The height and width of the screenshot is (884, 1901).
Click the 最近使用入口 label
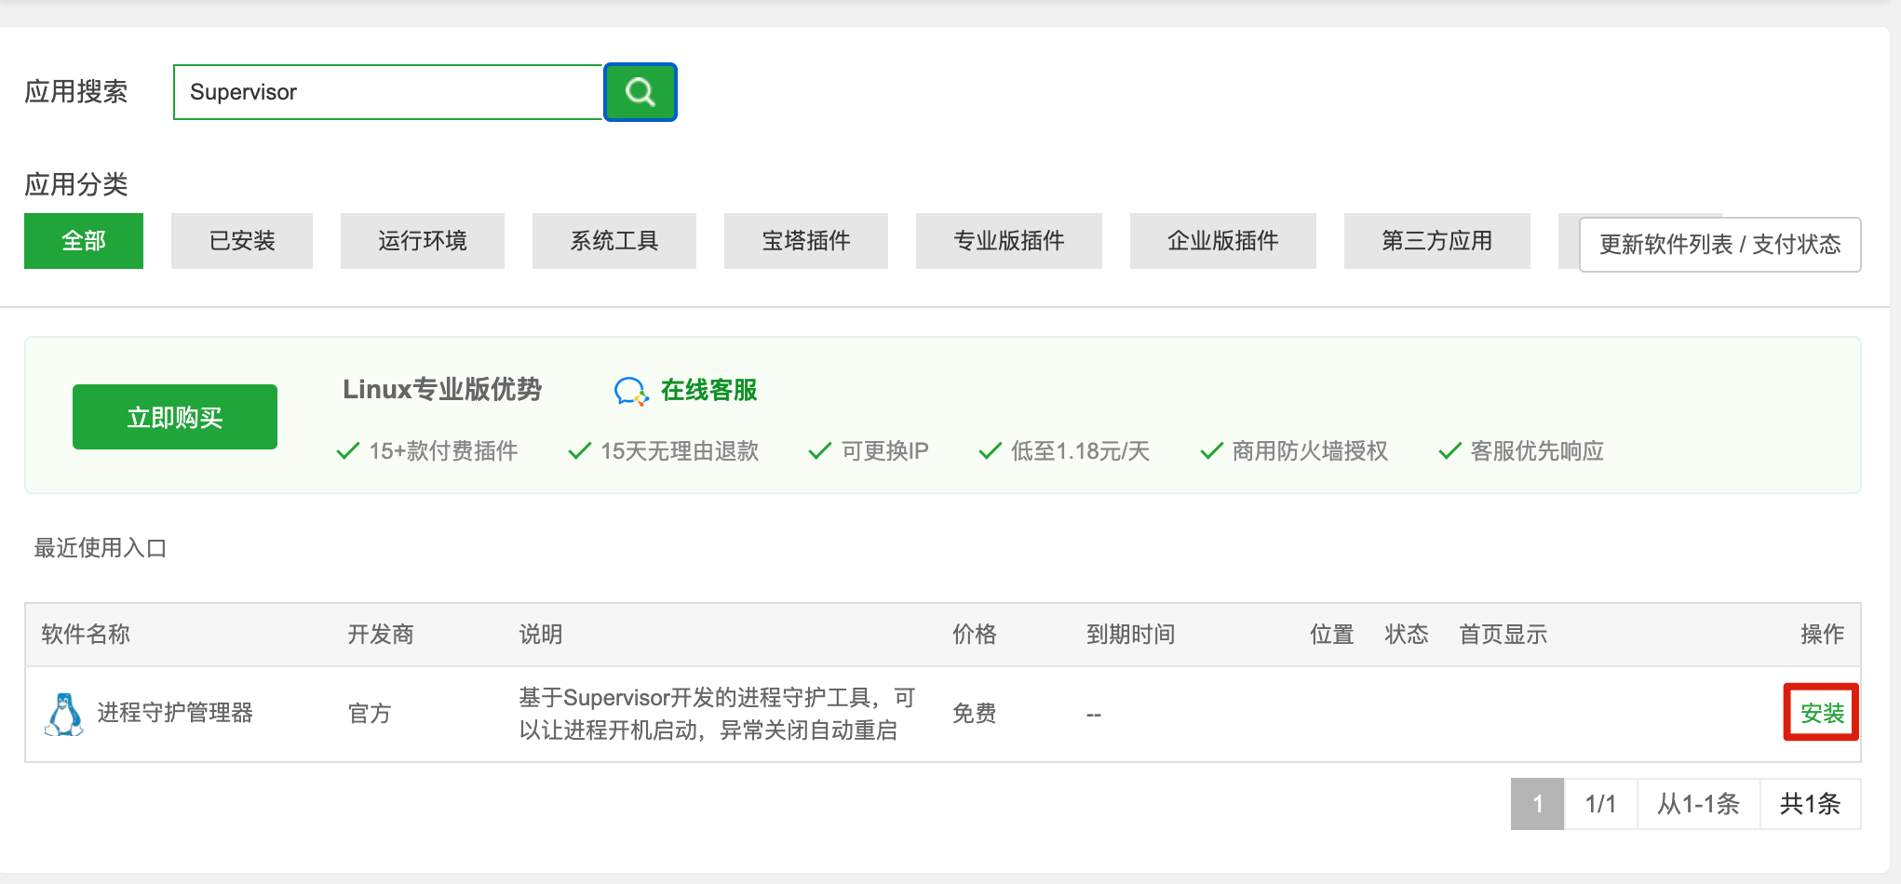click(101, 548)
